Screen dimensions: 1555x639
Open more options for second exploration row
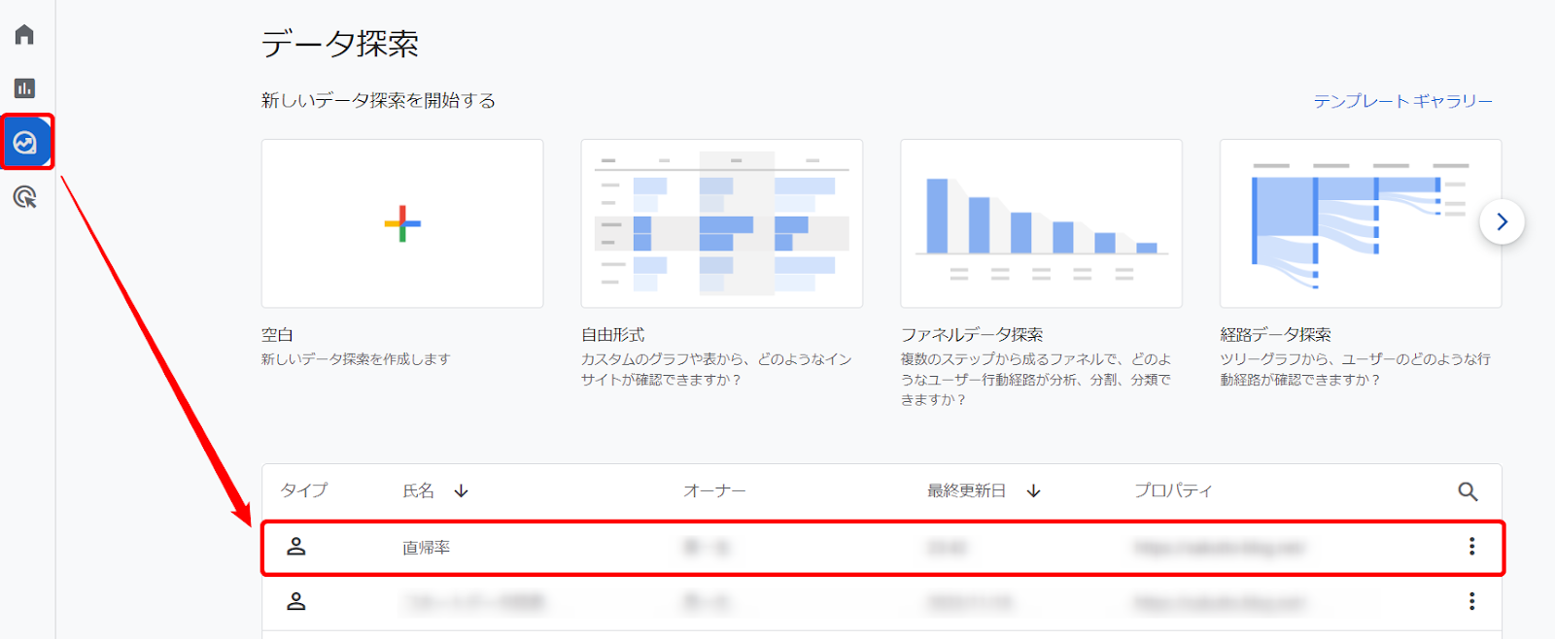pos(1471,602)
